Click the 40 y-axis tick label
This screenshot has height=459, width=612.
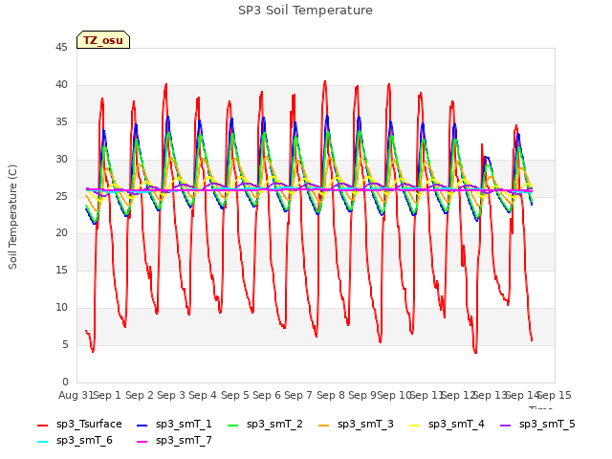(x=61, y=85)
